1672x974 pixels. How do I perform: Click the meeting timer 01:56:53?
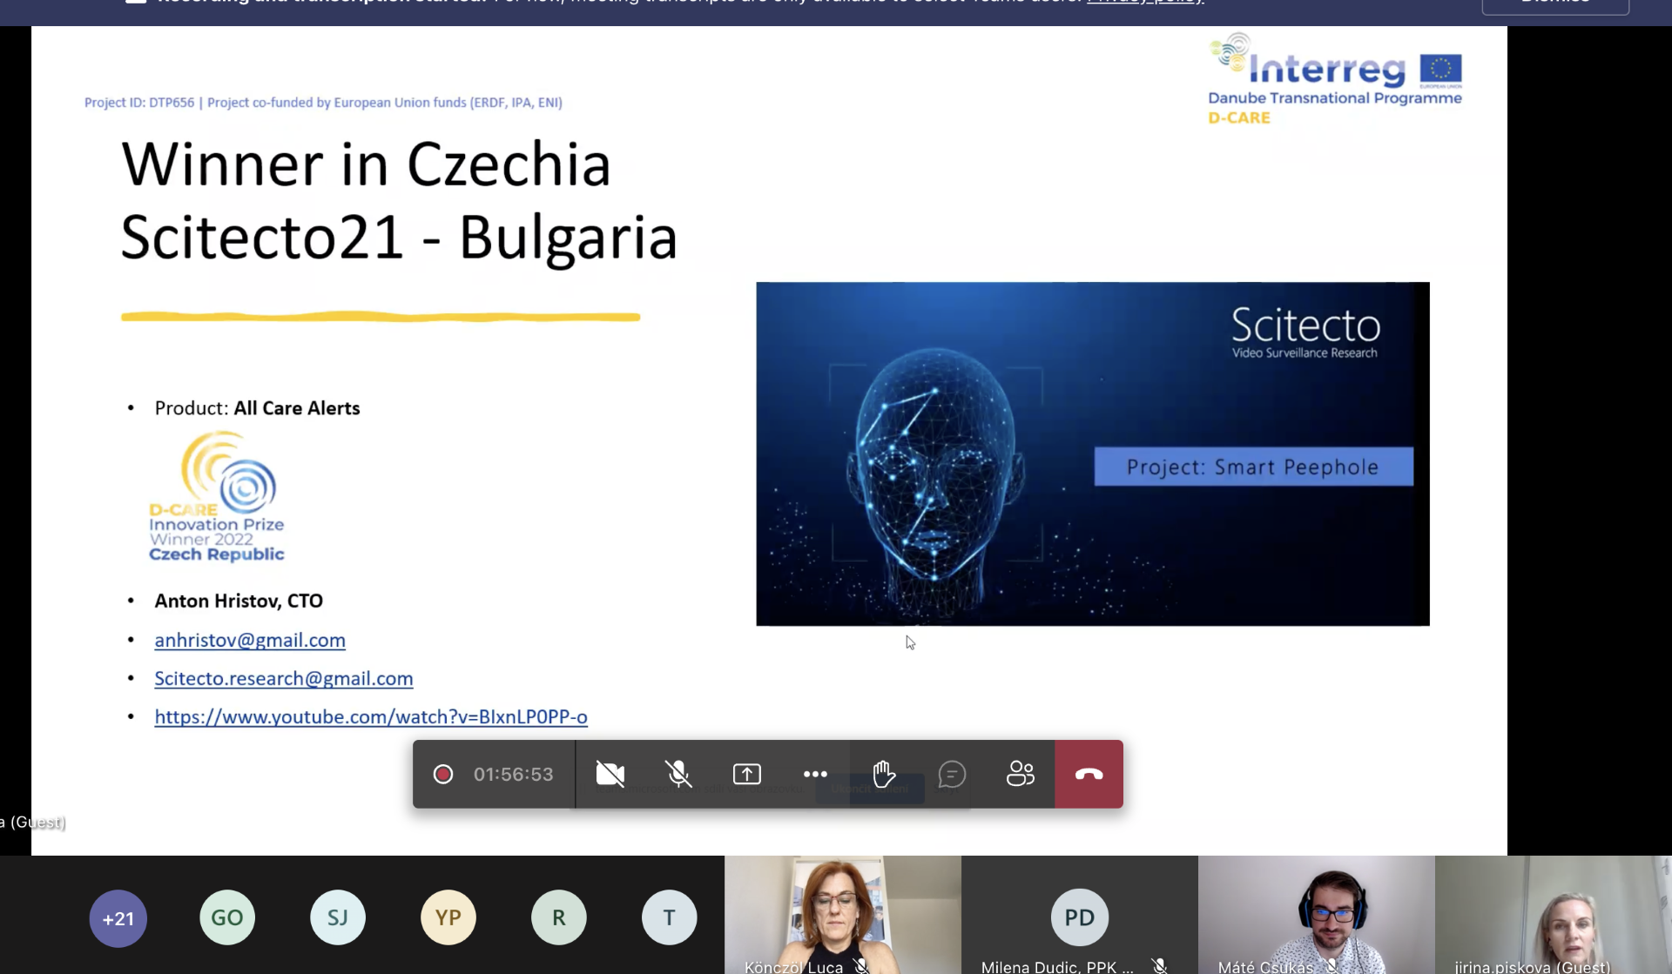coord(514,774)
